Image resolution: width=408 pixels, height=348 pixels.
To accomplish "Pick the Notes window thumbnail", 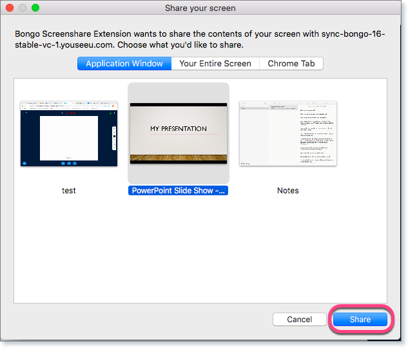I will [288, 133].
